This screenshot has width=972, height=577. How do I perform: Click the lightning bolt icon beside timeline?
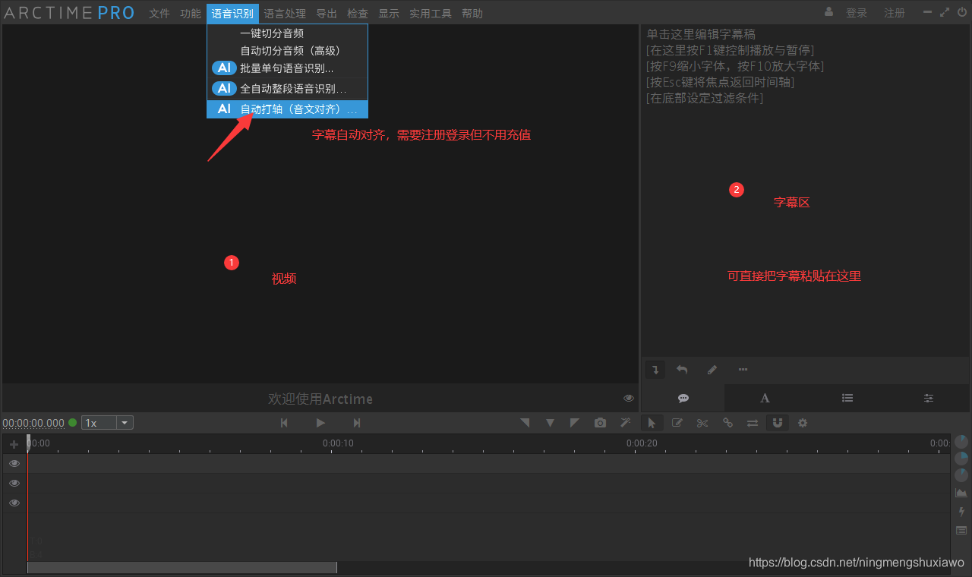[961, 512]
